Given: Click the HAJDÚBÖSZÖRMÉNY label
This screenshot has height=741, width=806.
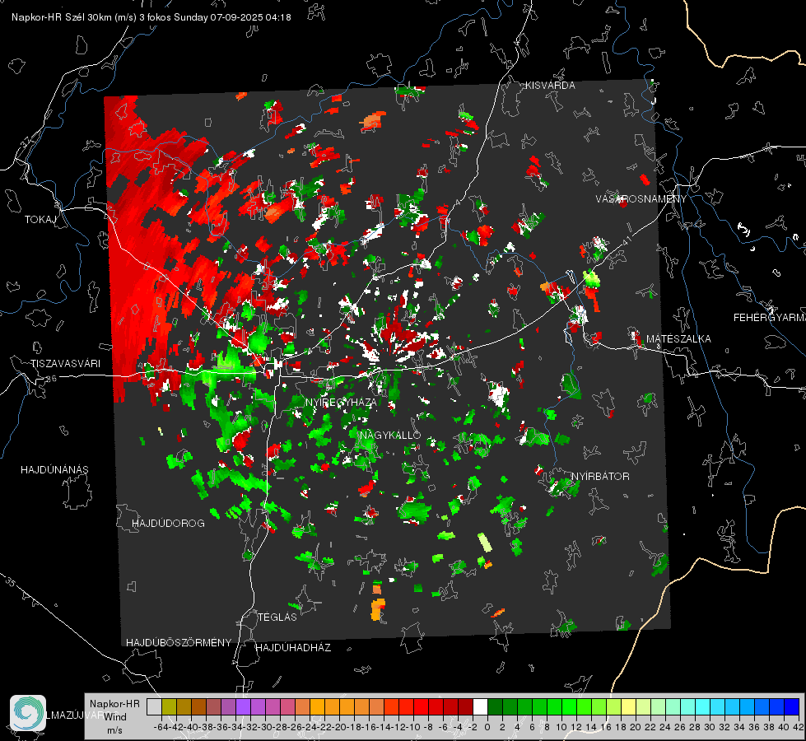Looking at the screenshot, I should [x=179, y=643].
